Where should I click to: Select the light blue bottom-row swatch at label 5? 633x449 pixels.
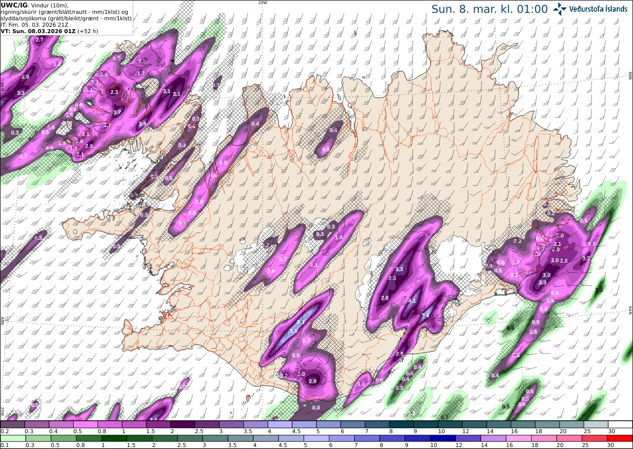tap(316, 438)
